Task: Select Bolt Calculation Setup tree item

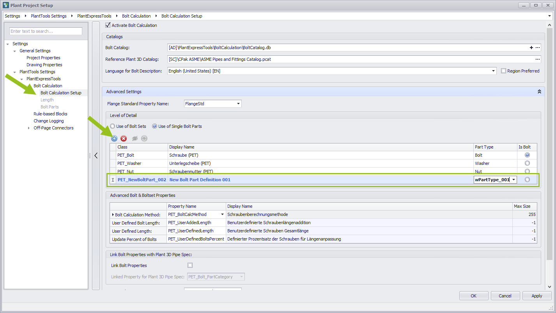Action: coord(61,93)
